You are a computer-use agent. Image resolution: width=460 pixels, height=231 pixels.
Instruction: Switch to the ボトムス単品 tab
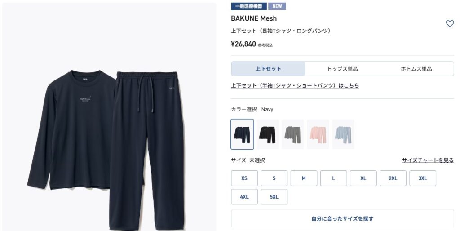click(416, 69)
